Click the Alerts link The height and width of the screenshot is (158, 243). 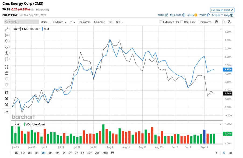[x=191, y=15]
